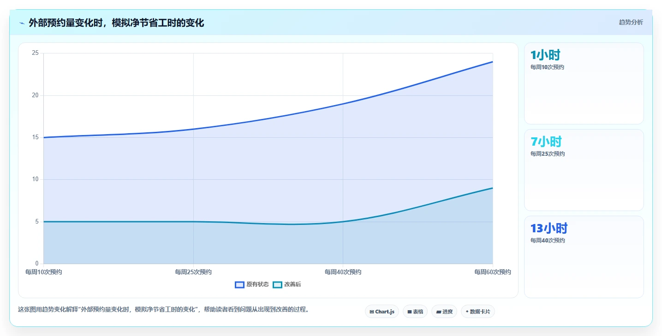Click 原有状态 data point at 每周25次预约
This screenshot has width=662, height=336.
[193, 129]
